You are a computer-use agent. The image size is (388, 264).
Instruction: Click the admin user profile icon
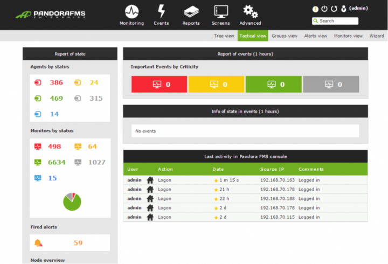[x=343, y=9]
